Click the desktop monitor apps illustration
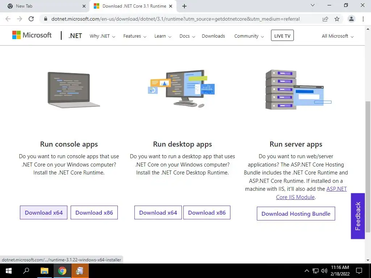This screenshot has height=278, width=371. click(181, 89)
